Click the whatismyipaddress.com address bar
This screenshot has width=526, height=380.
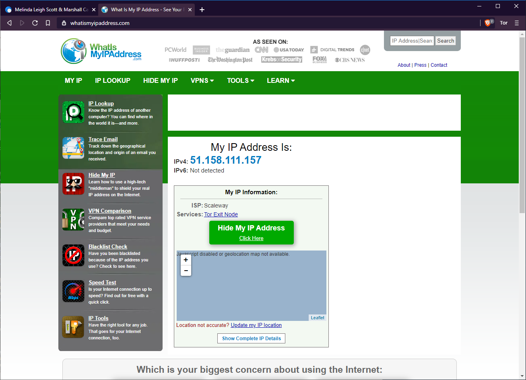268,23
